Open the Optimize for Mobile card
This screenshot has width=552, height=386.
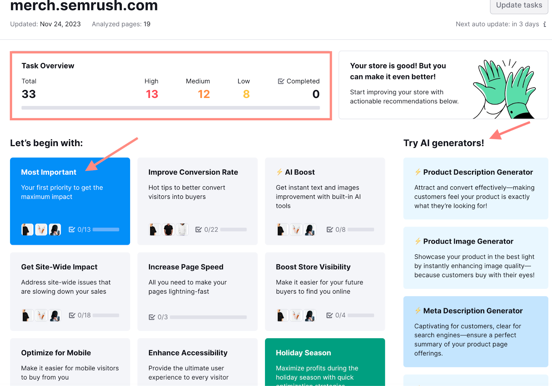70,362
